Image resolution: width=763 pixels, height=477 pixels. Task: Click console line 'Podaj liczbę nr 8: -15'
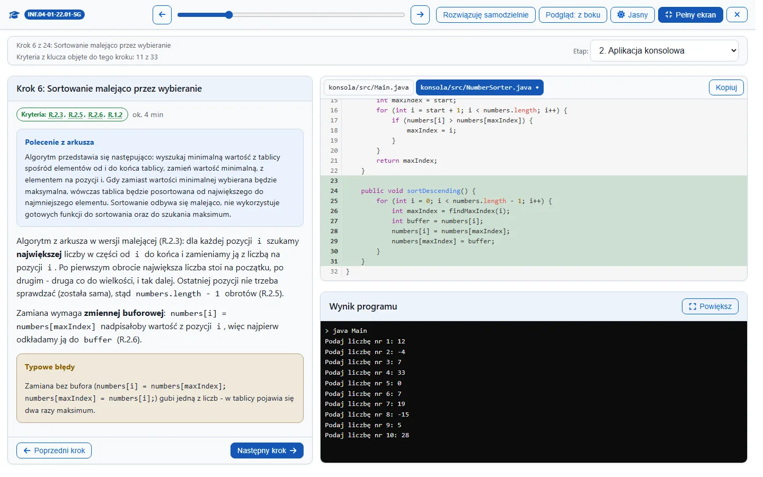pos(367,414)
